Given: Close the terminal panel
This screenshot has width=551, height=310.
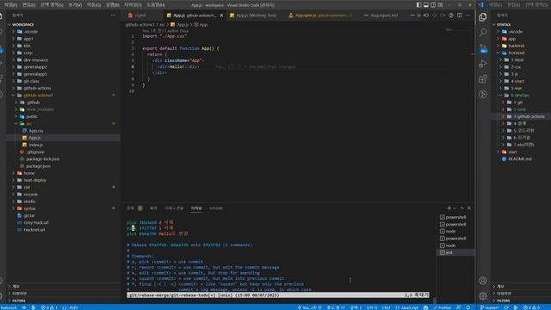Looking at the screenshot, I should coord(468,208).
